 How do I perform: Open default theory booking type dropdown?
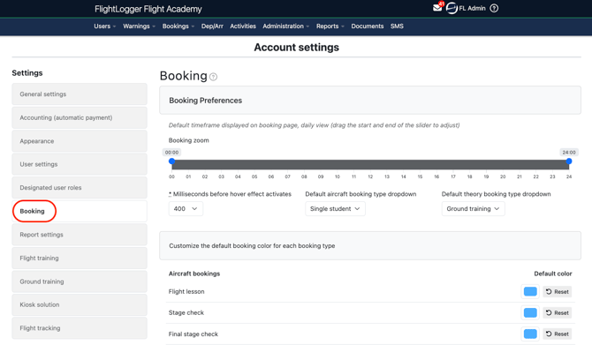(473, 208)
